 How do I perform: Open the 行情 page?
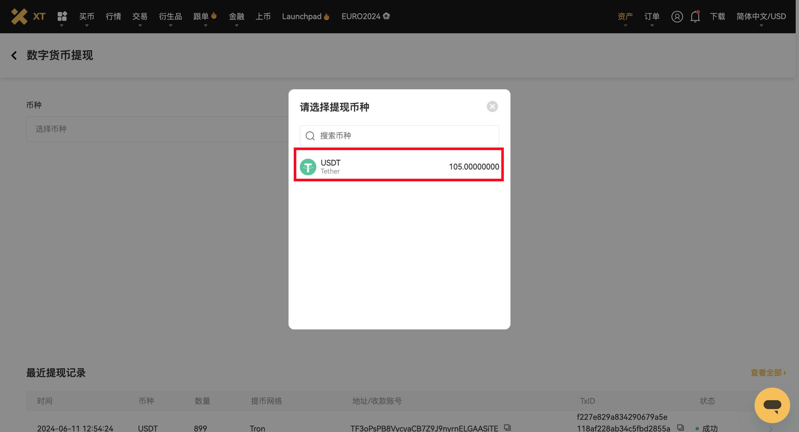(x=113, y=16)
